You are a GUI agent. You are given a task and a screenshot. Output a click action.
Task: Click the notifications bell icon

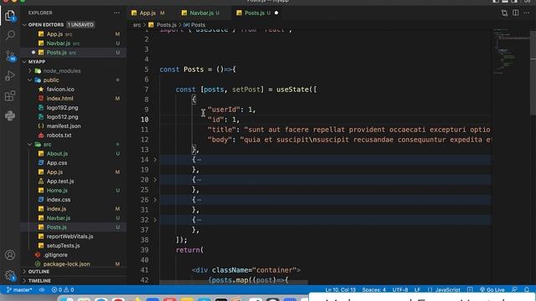pyautogui.click(x=527, y=290)
